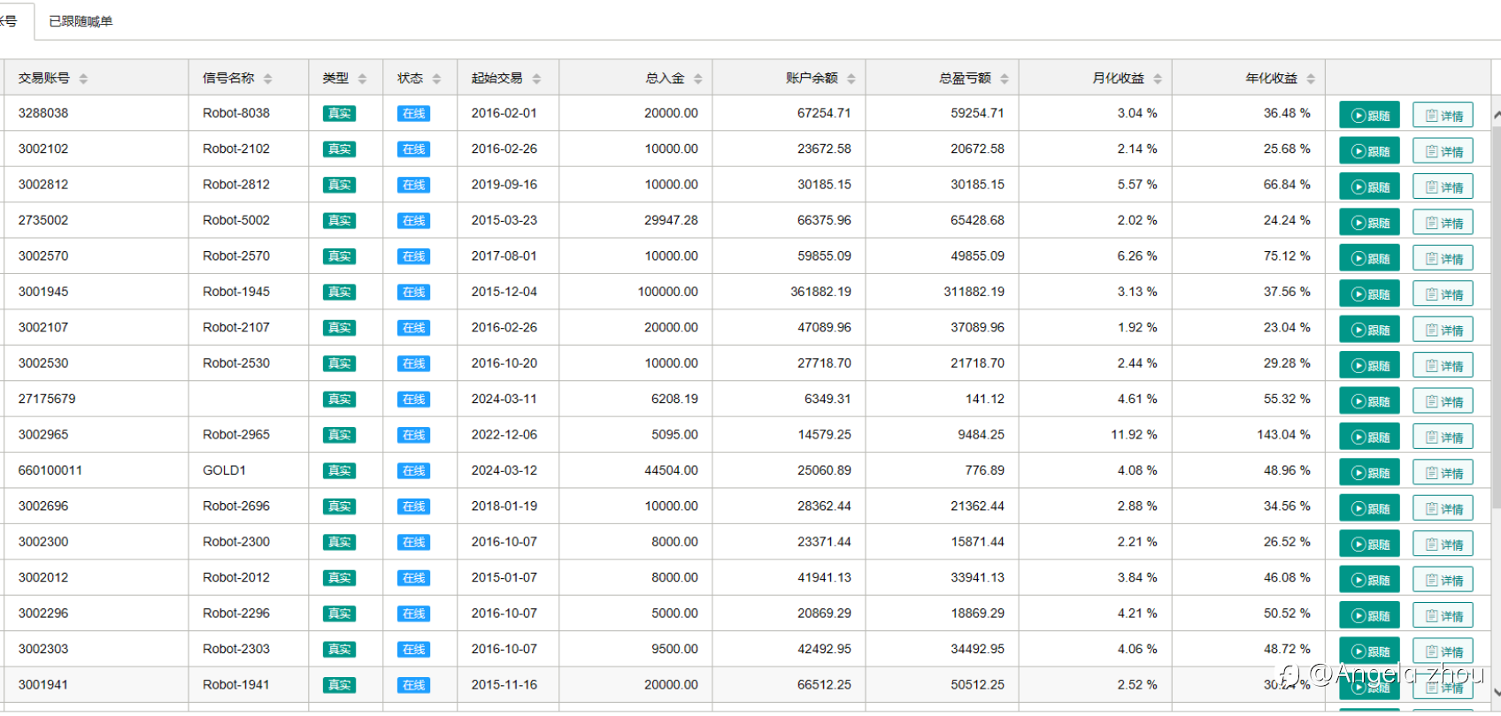Screen dimensions: 1501x716
Task: Follow signal Robot-2696 with 跟随 button
Action: 1369,508
